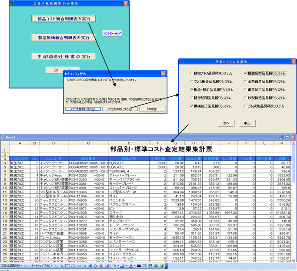
Task: Select the Oval shape tool
Action: click(73, 266)
